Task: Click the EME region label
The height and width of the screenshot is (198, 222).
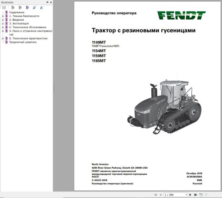Action: point(199,180)
